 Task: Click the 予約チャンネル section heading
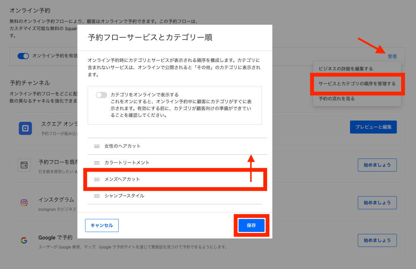pos(30,83)
